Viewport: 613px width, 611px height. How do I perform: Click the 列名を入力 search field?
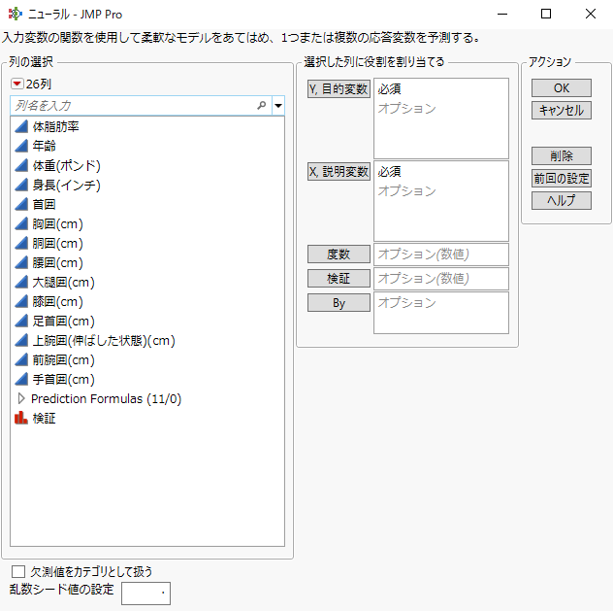[x=141, y=106]
